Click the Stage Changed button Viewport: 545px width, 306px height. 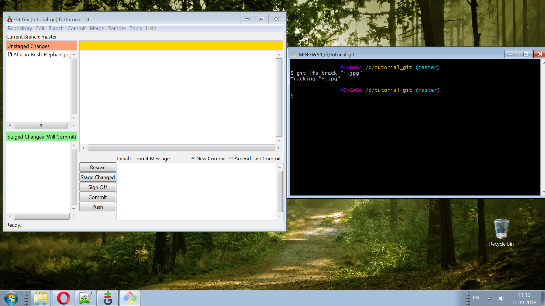coord(97,177)
